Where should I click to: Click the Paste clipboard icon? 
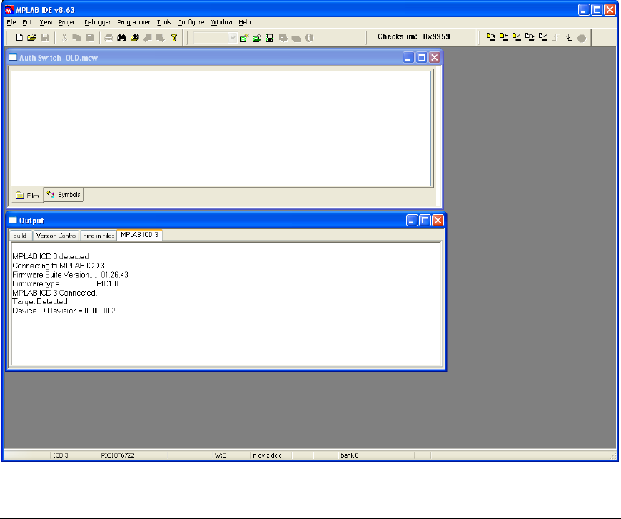pyautogui.click(x=90, y=38)
